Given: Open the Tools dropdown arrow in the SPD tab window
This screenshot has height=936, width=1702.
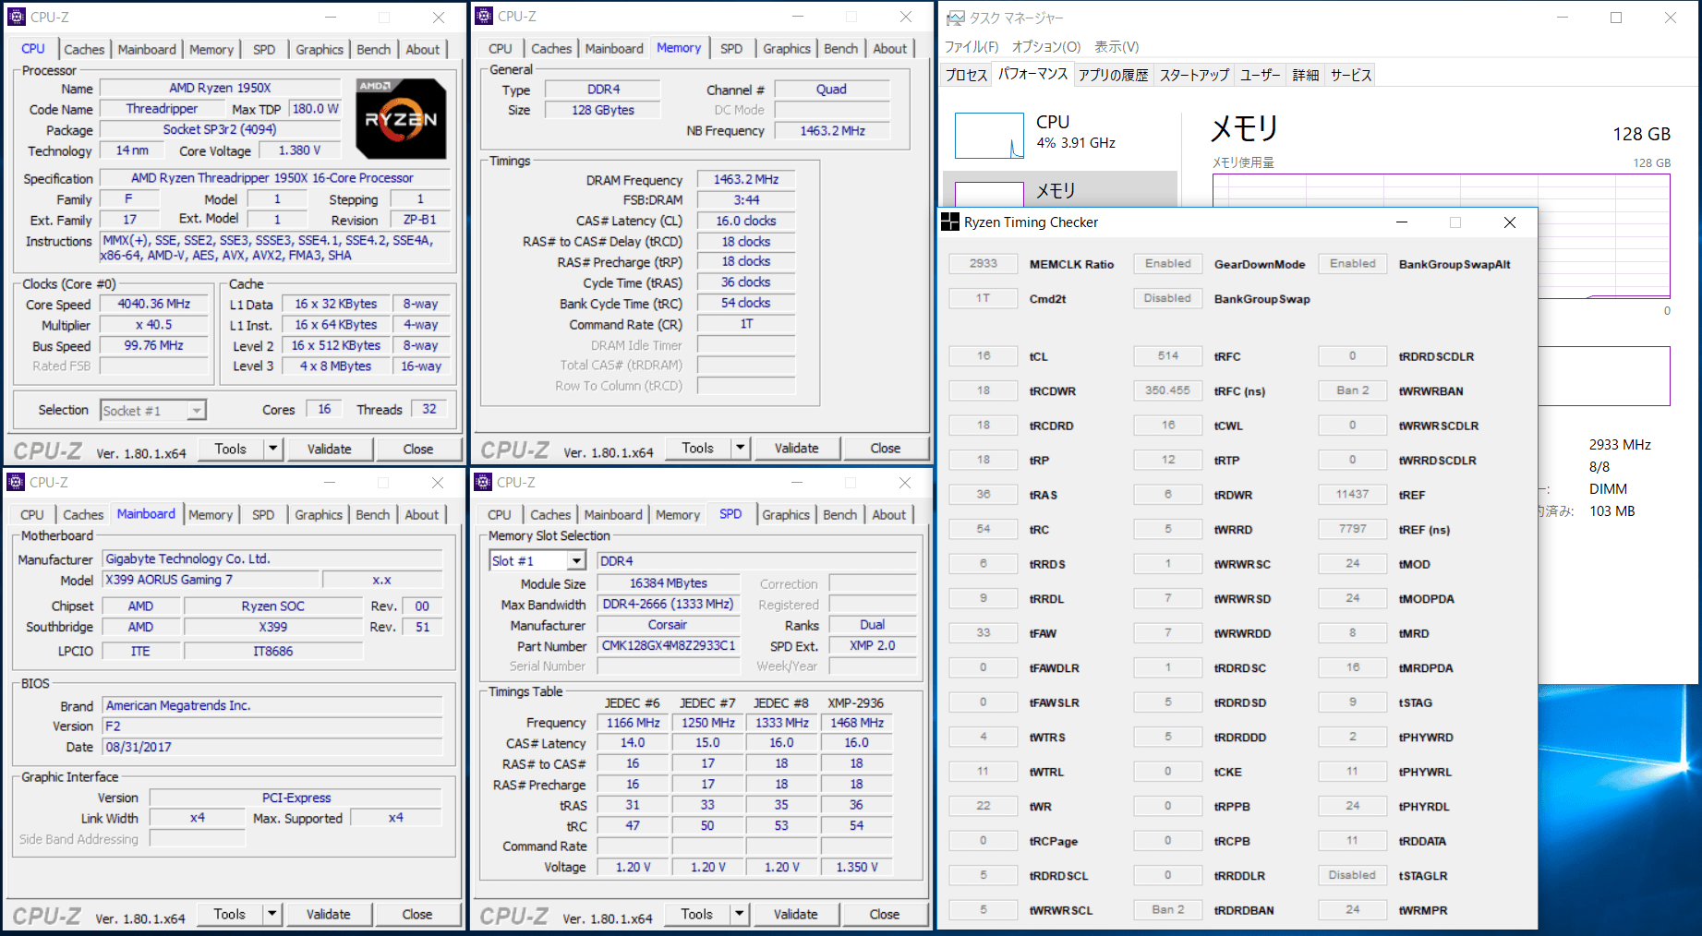Looking at the screenshot, I should point(739,914).
